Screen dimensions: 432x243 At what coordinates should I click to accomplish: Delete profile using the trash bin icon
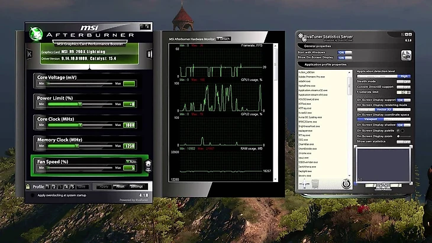(315, 184)
